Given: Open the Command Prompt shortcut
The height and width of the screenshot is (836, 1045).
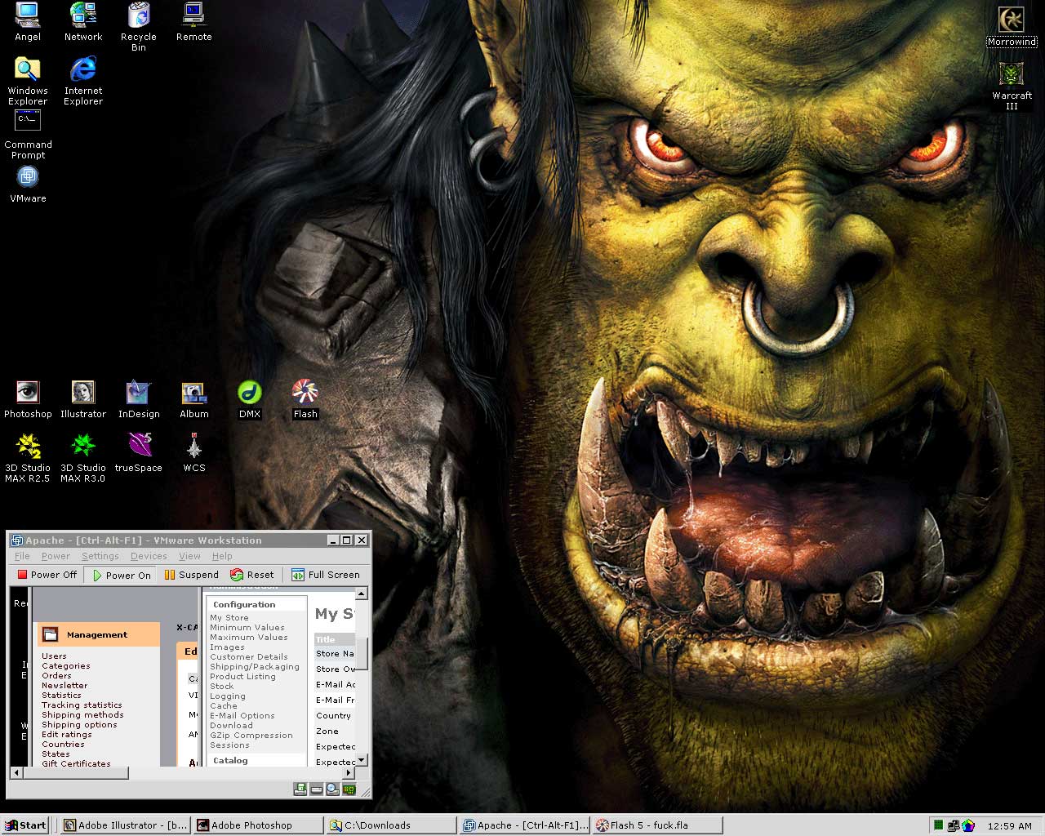Looking at the screenshot, I should (28, 135).
